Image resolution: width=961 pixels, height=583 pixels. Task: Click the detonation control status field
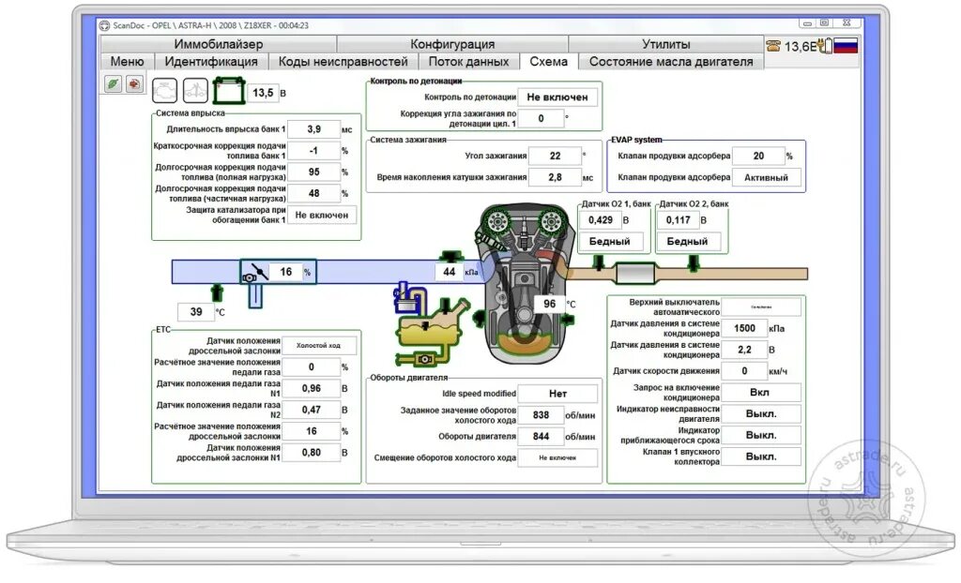(x=557, y=97)
